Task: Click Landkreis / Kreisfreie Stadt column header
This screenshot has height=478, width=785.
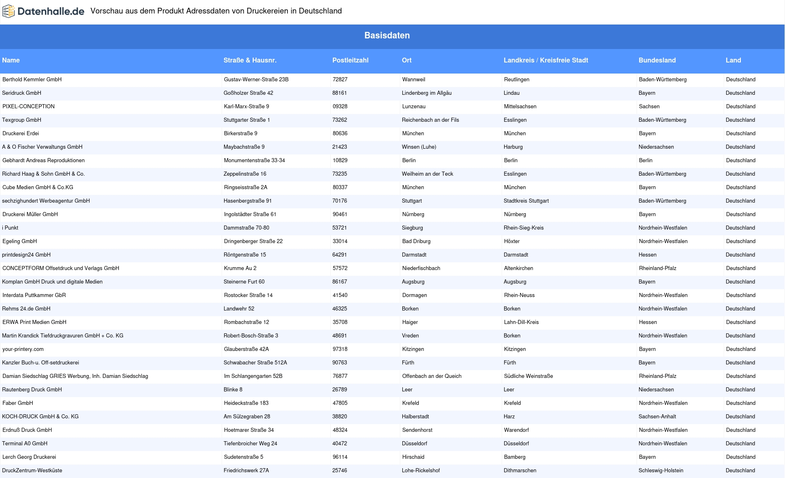Action: tap(545, 60)
